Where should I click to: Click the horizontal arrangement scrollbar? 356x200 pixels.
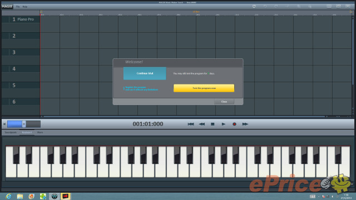(184, 117)
